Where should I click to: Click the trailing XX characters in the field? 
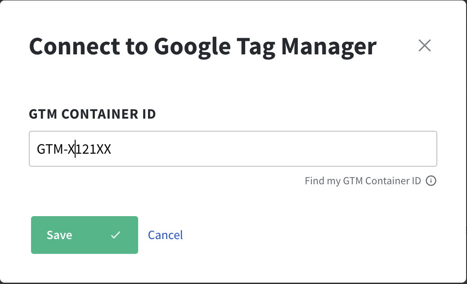pyautogui.click(x=104, y=149)
